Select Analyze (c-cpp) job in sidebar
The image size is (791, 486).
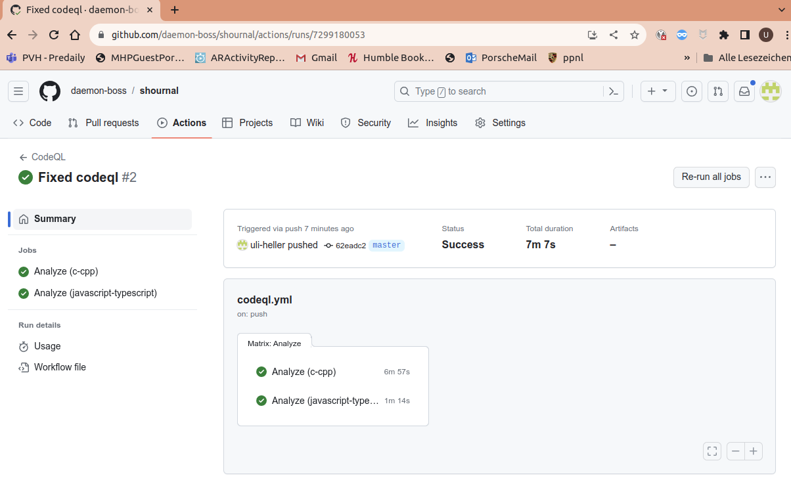[66, 271]
